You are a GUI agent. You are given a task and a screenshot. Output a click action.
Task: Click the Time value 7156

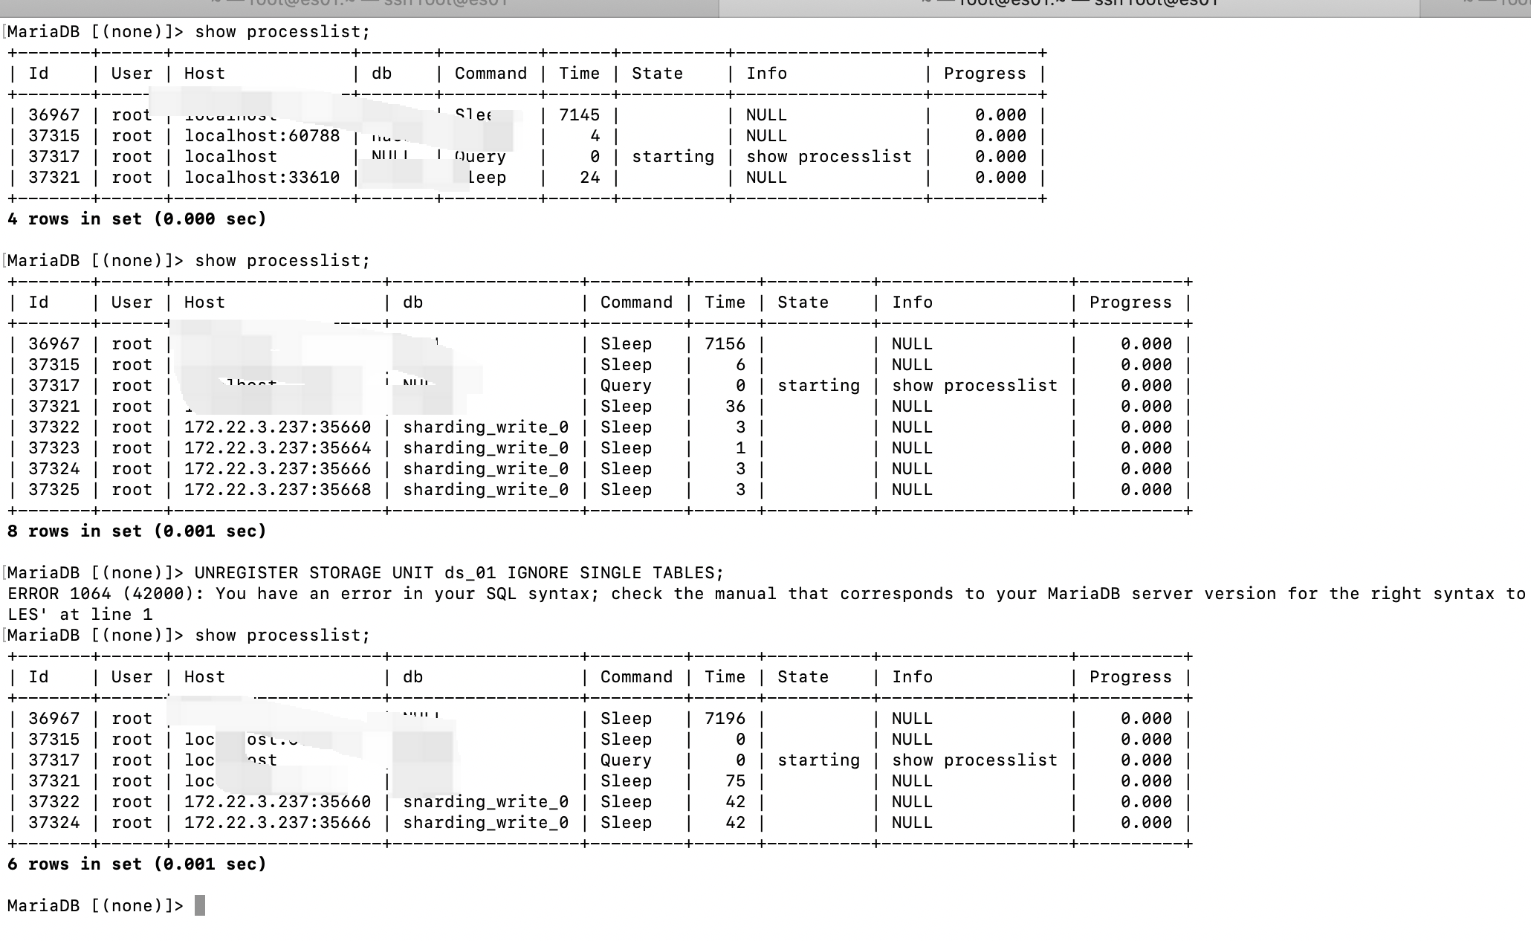(725, 344)
